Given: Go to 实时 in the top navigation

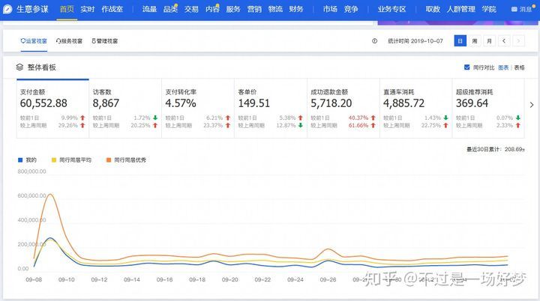Looking at the screenshot, I should 88,9.
